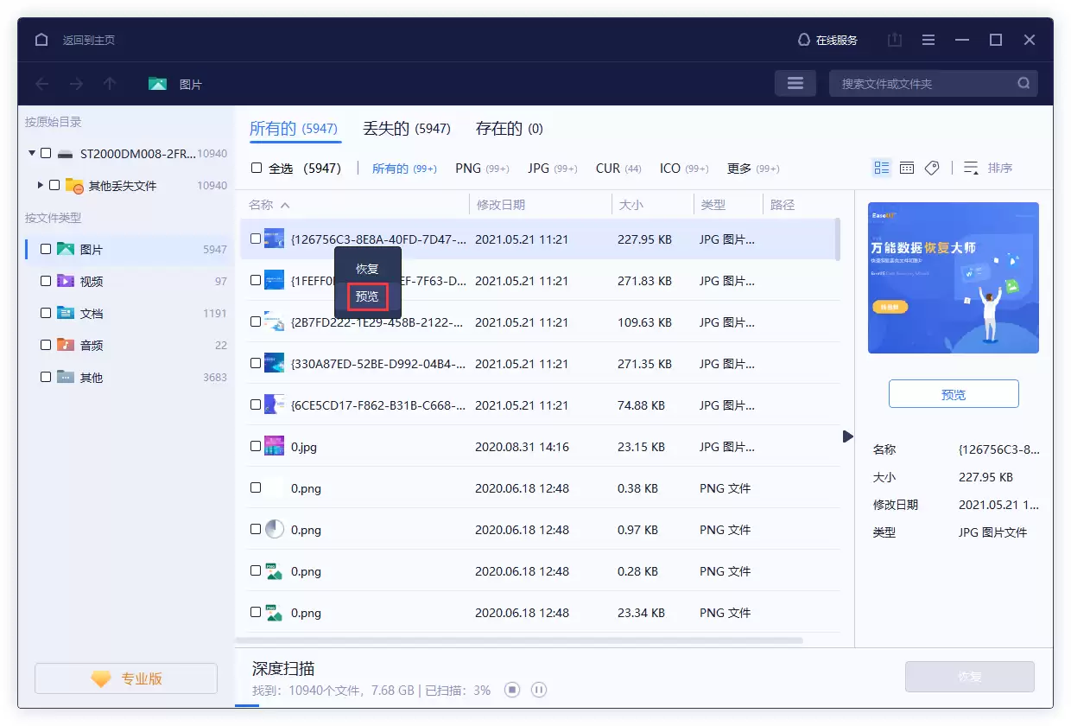Viewport: 1071px width, 726px height.
Task: Select 预览 in the context menu
Action: click(x=367, y=296)
